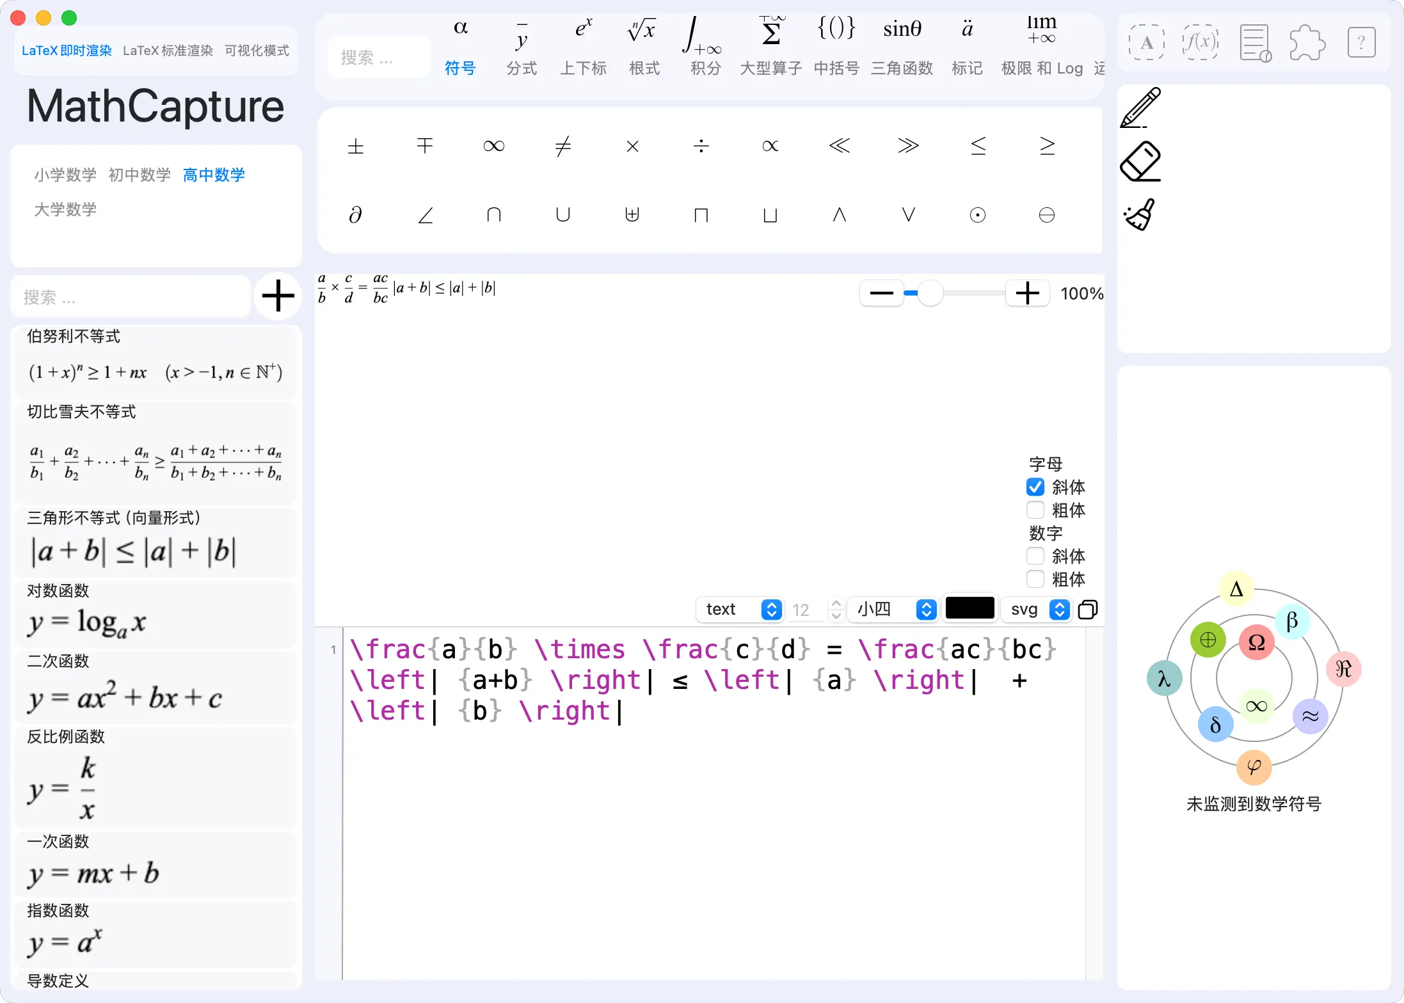Select the pencil drawing tool

(x=1140, y=107)
